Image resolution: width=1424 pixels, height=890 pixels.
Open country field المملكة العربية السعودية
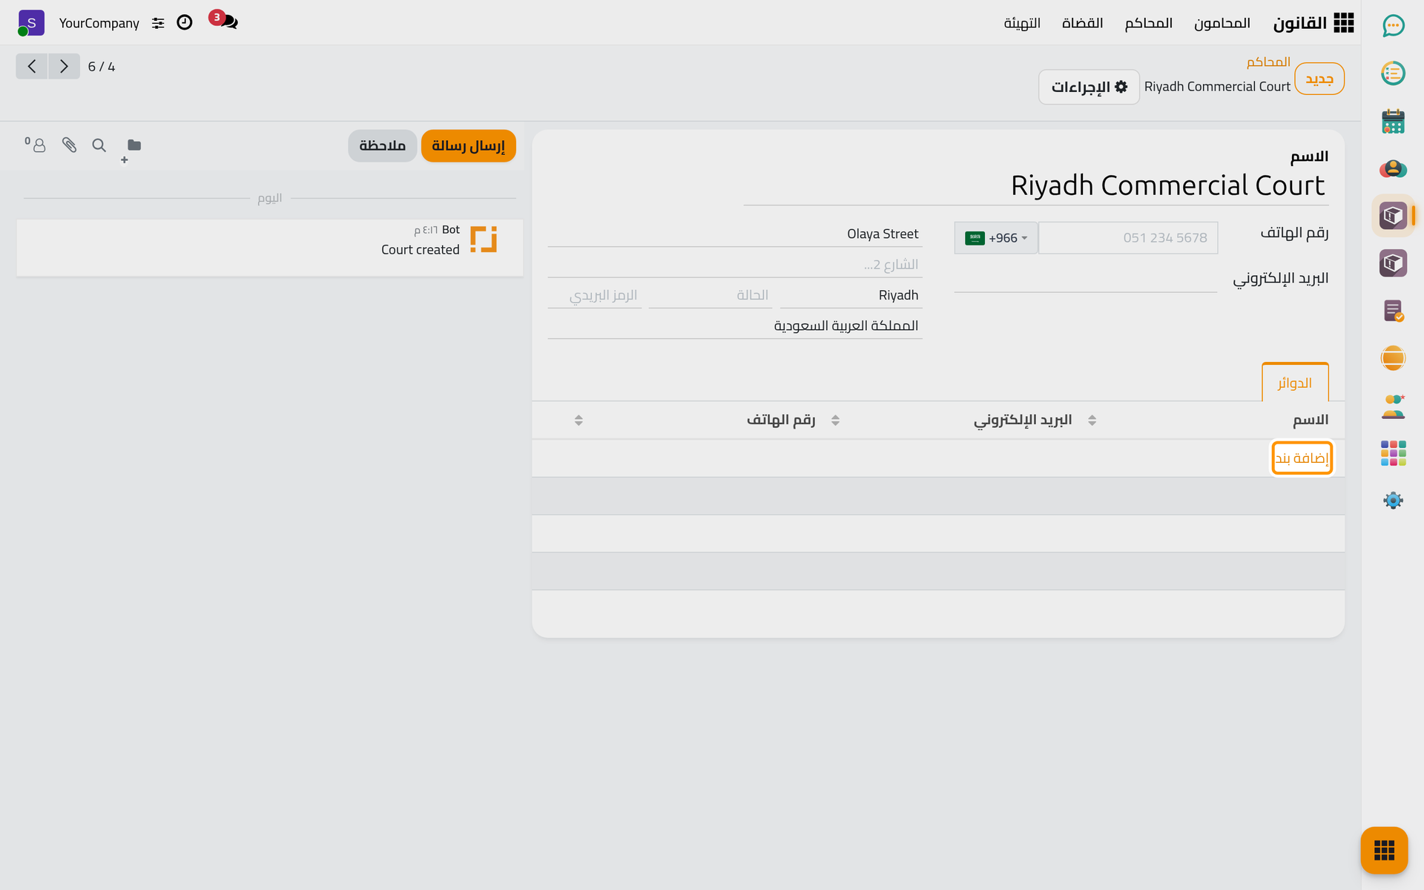coord(735,326)
